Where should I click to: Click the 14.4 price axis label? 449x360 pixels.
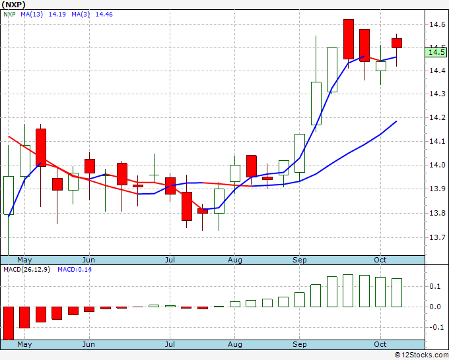click(x=437, y=71)
